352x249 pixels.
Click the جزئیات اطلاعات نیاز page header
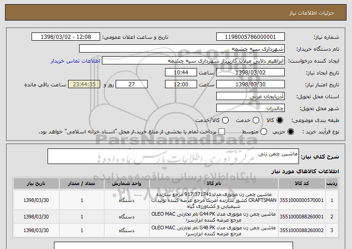click(x=311, y=13)
